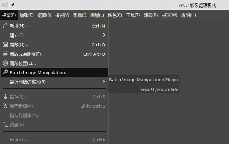Click the layers icon beside 開啟成為圖層(E)
Viewport: 229px width, 144px height.
pyautogui.click(x=5, y=54)
